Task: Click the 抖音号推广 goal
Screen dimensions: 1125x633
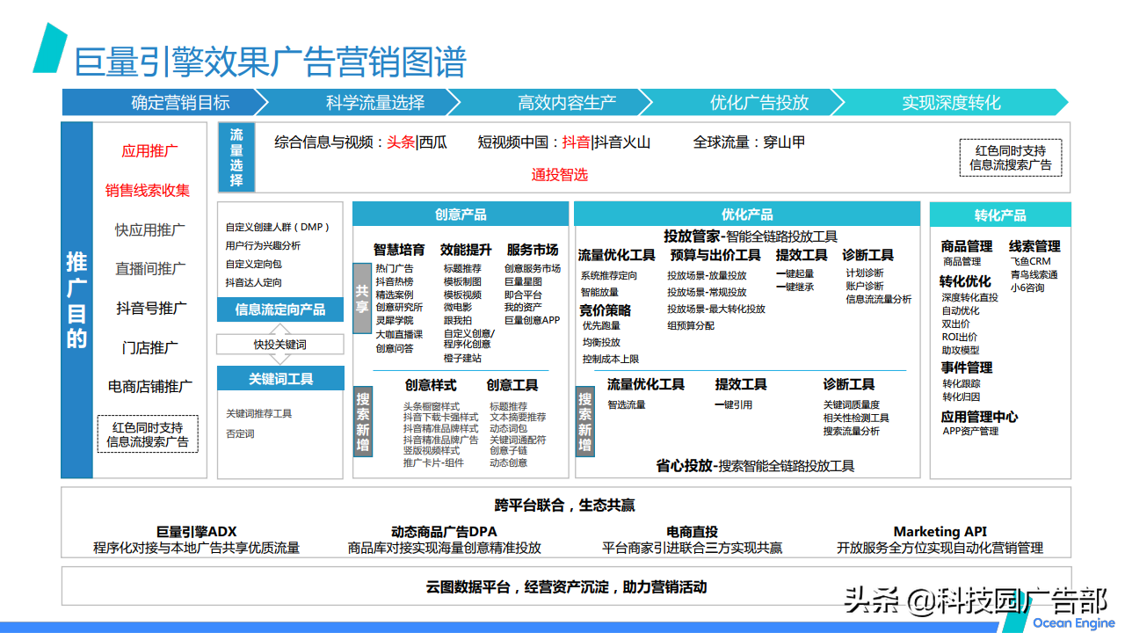Action: [x=151, y=308]
